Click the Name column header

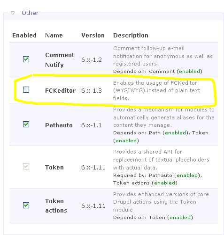point(54,36)
